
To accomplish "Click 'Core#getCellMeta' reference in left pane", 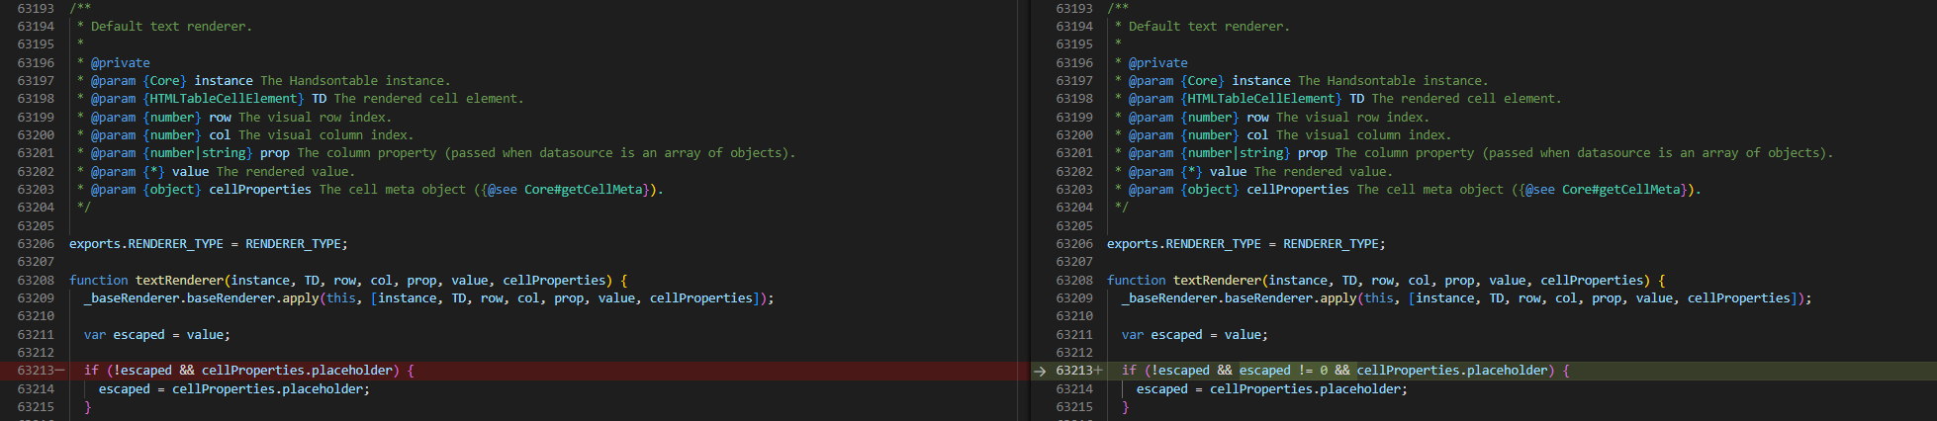I will (583, 190).
